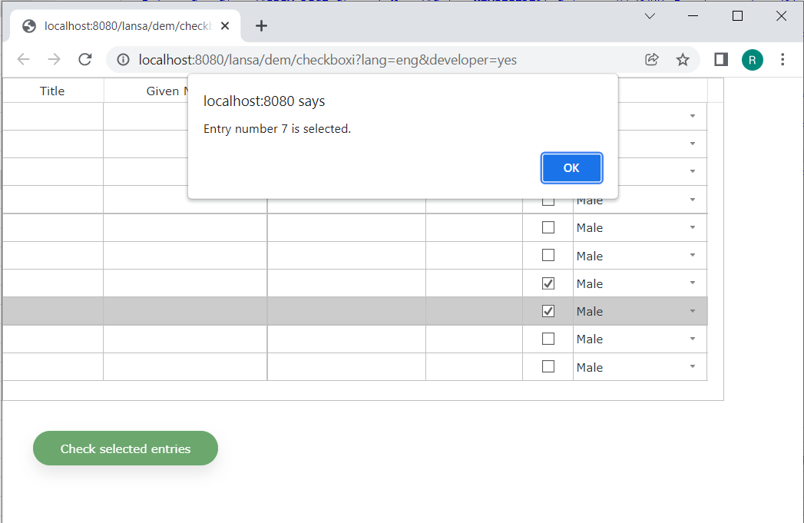Open the browser side panel icon
The image size is (804, 523).
[720, 59]
